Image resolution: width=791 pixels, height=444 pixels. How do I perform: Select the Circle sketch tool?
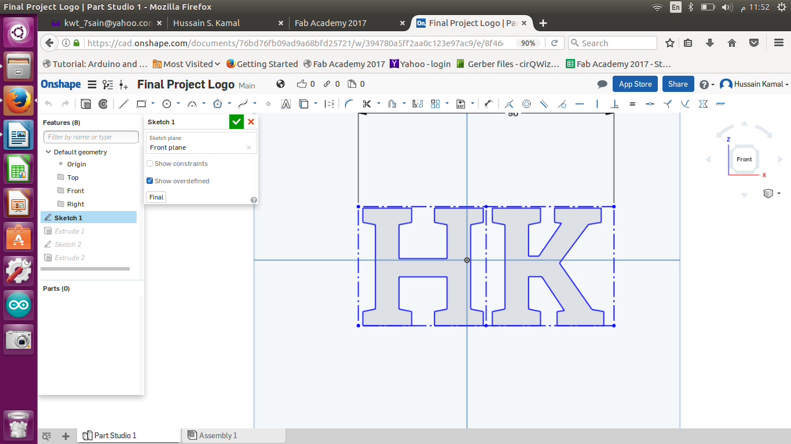point(167,104)
